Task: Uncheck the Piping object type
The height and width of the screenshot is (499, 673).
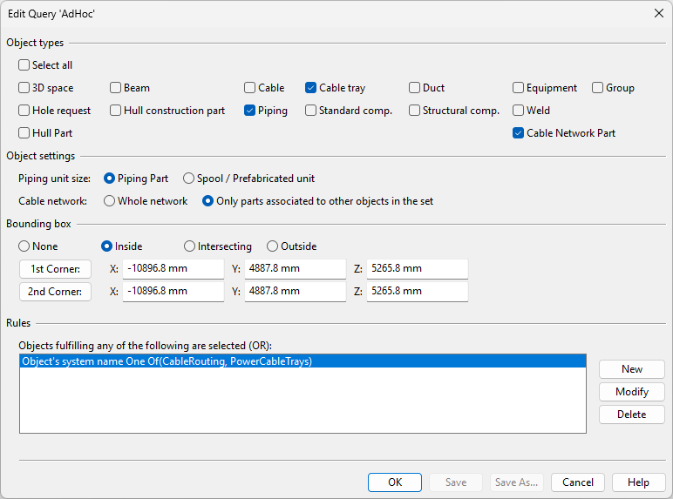Action: 250,111
